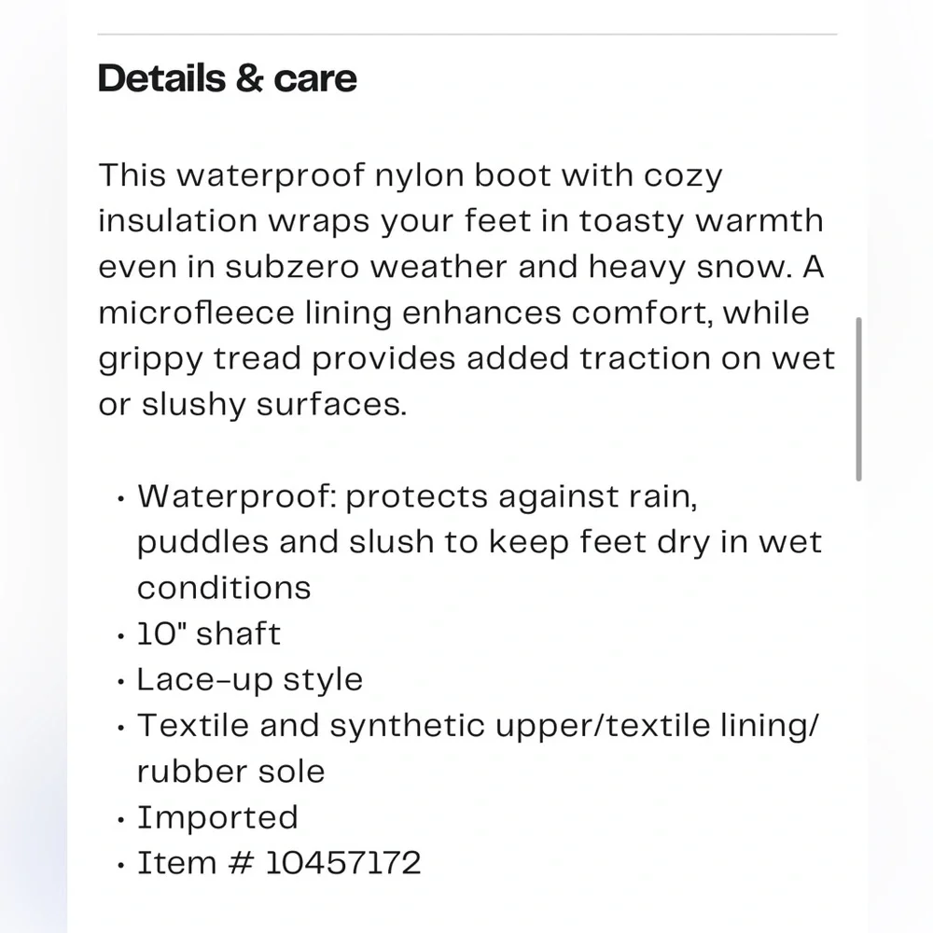Viewport: 933px width, 933px height.
Task: Click the or slushy surfaces text
Action: click(253, 405)
